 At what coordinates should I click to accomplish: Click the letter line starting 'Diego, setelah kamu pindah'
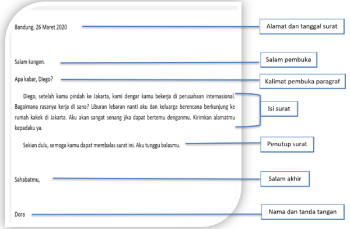[129, 96]
